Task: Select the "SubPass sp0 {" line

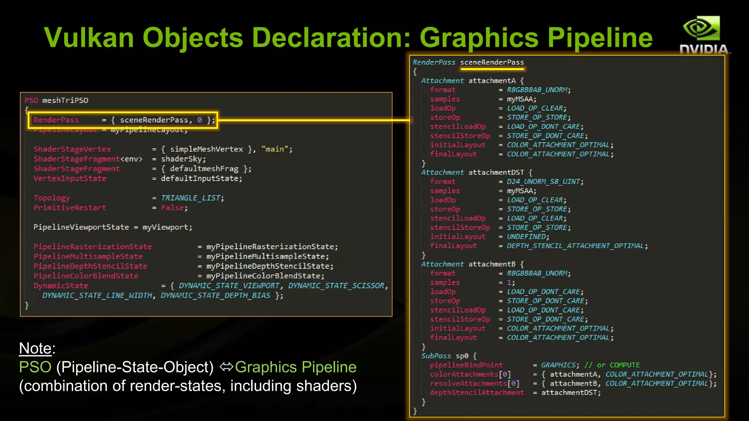Action: [449, 356]
